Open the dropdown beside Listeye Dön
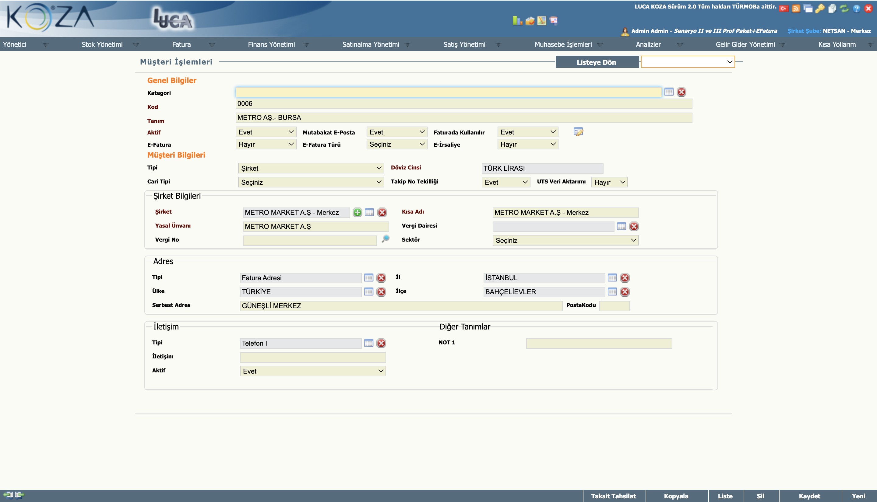 tap(688, 62)
